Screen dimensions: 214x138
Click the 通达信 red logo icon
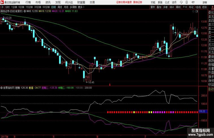pyautogui.click(x=2, y=2)
